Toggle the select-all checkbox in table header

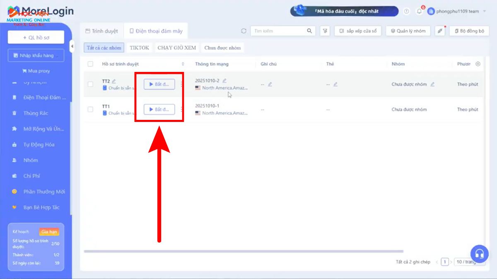point(90,64)
